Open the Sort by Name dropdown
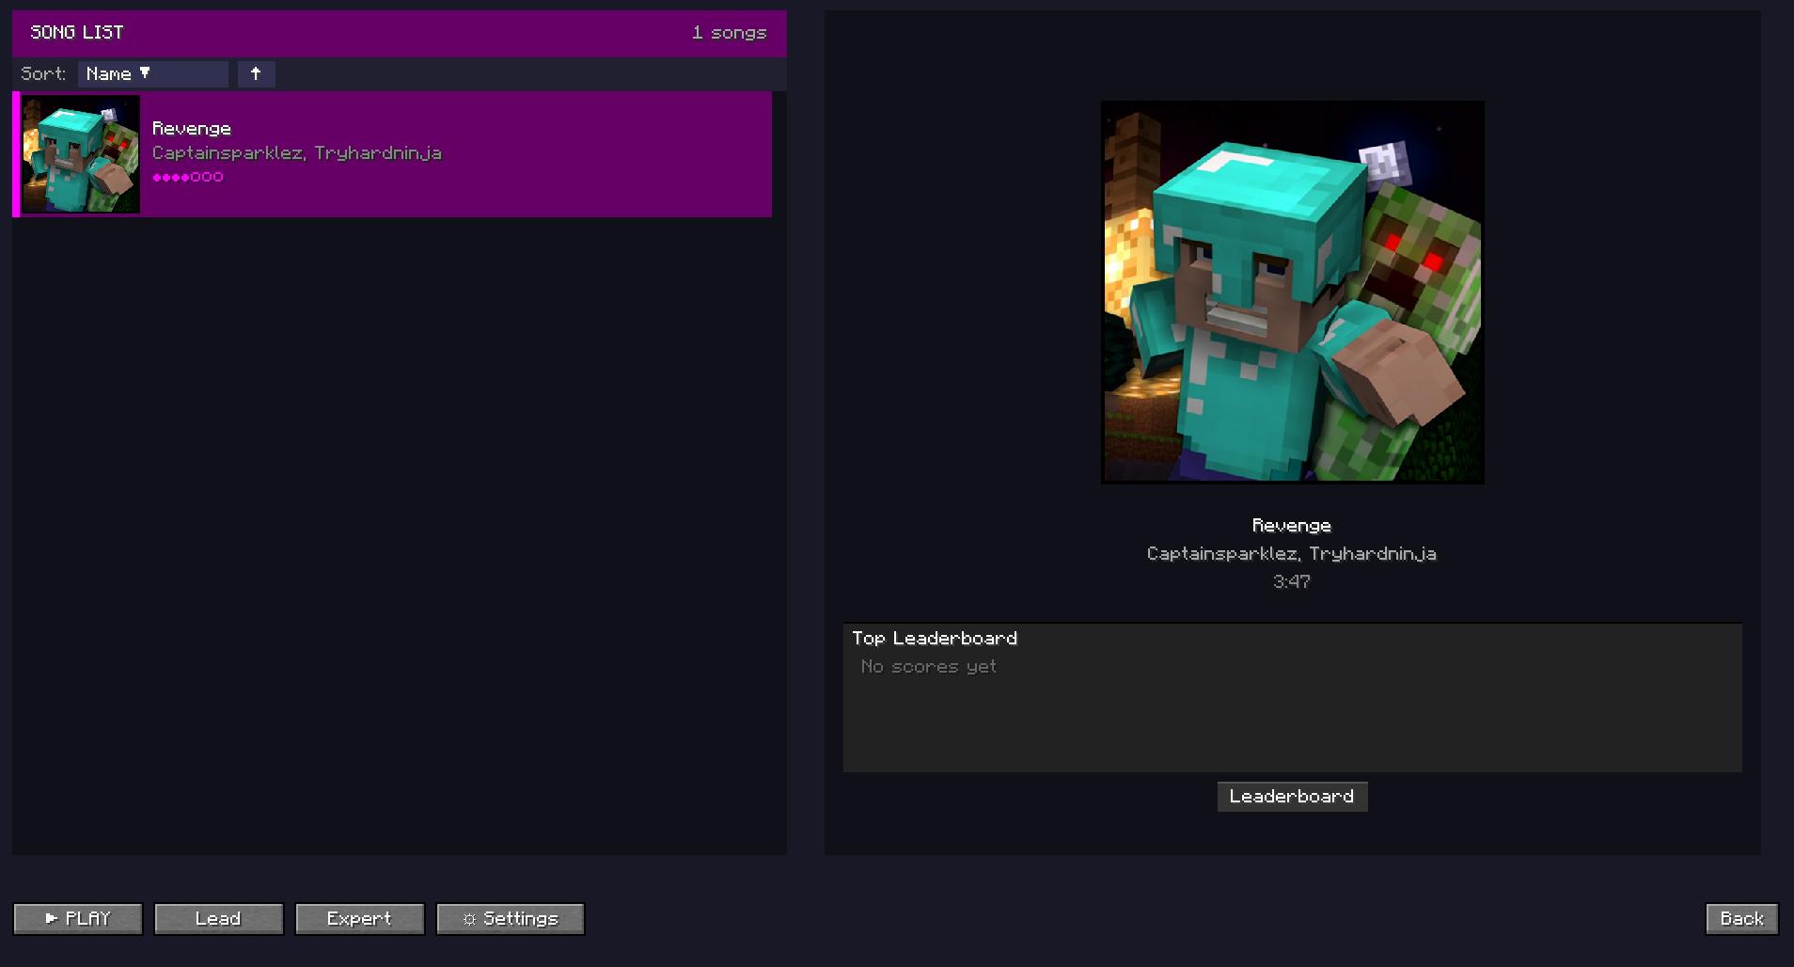Screen dimensions: 1794x967 coord(153,73)
